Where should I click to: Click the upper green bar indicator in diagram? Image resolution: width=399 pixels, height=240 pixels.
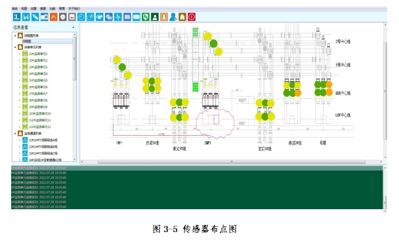click(x=195, y=32)
